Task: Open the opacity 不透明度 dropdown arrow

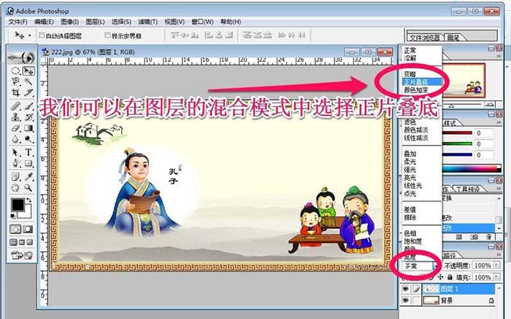Action: pos(496,265)
